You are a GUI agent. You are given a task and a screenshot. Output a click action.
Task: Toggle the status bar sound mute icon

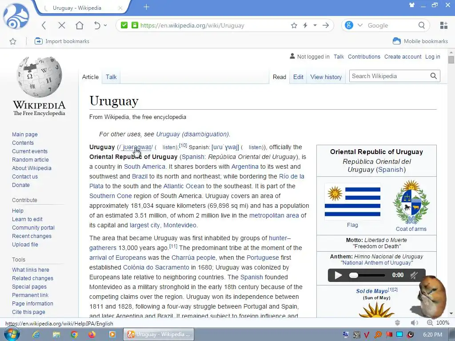point(415,323)
